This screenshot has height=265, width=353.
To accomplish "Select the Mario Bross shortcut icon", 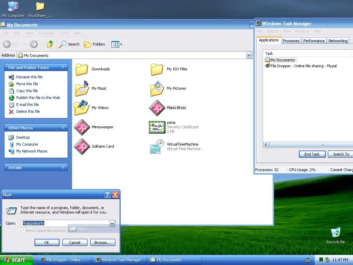I will coord(157,108).
